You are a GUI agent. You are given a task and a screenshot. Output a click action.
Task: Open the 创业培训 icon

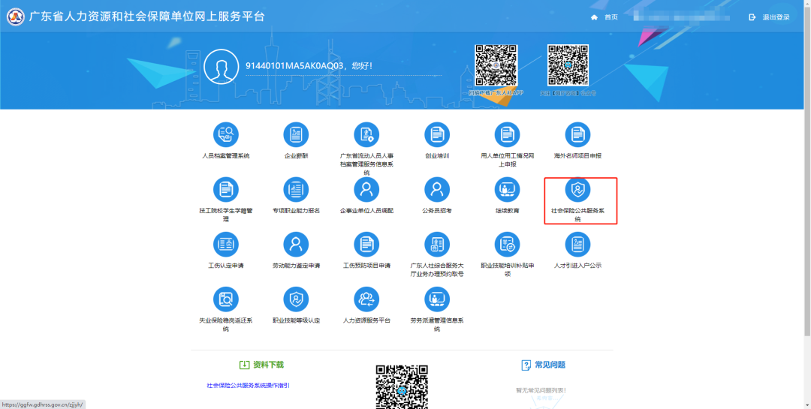click(437, 135)
